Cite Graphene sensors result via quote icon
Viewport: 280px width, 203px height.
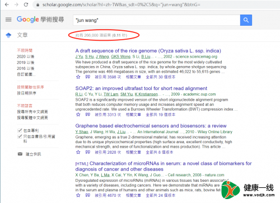88,152
